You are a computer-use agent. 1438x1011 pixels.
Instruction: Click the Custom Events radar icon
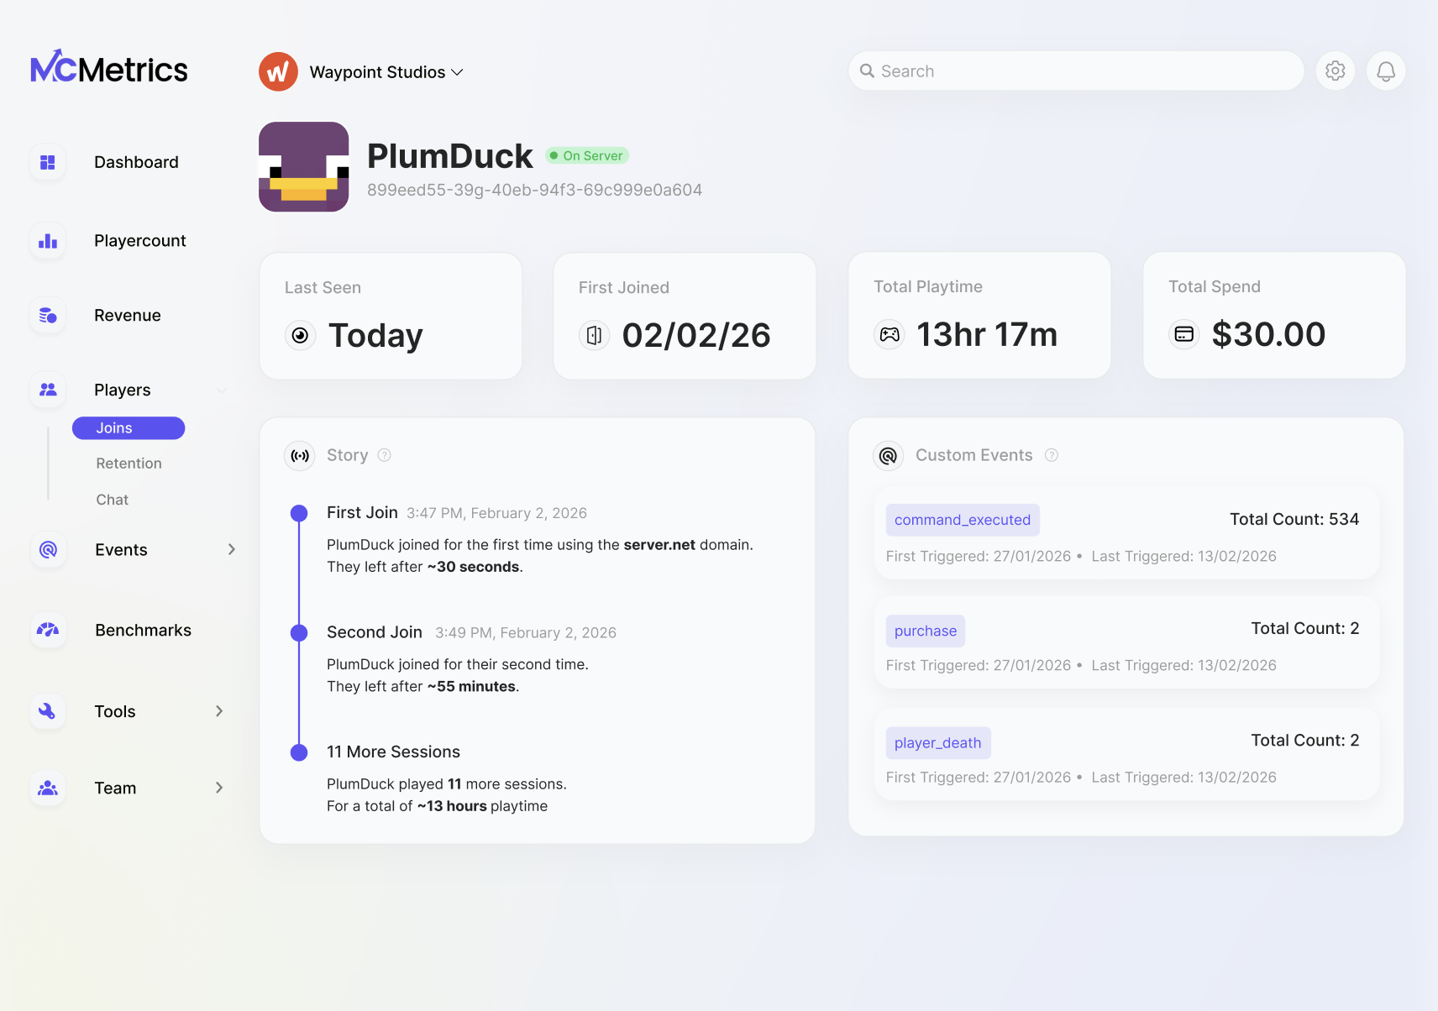889,456
